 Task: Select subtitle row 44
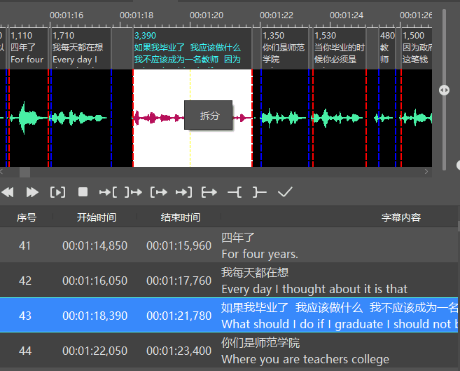click(x=229, y=350)
